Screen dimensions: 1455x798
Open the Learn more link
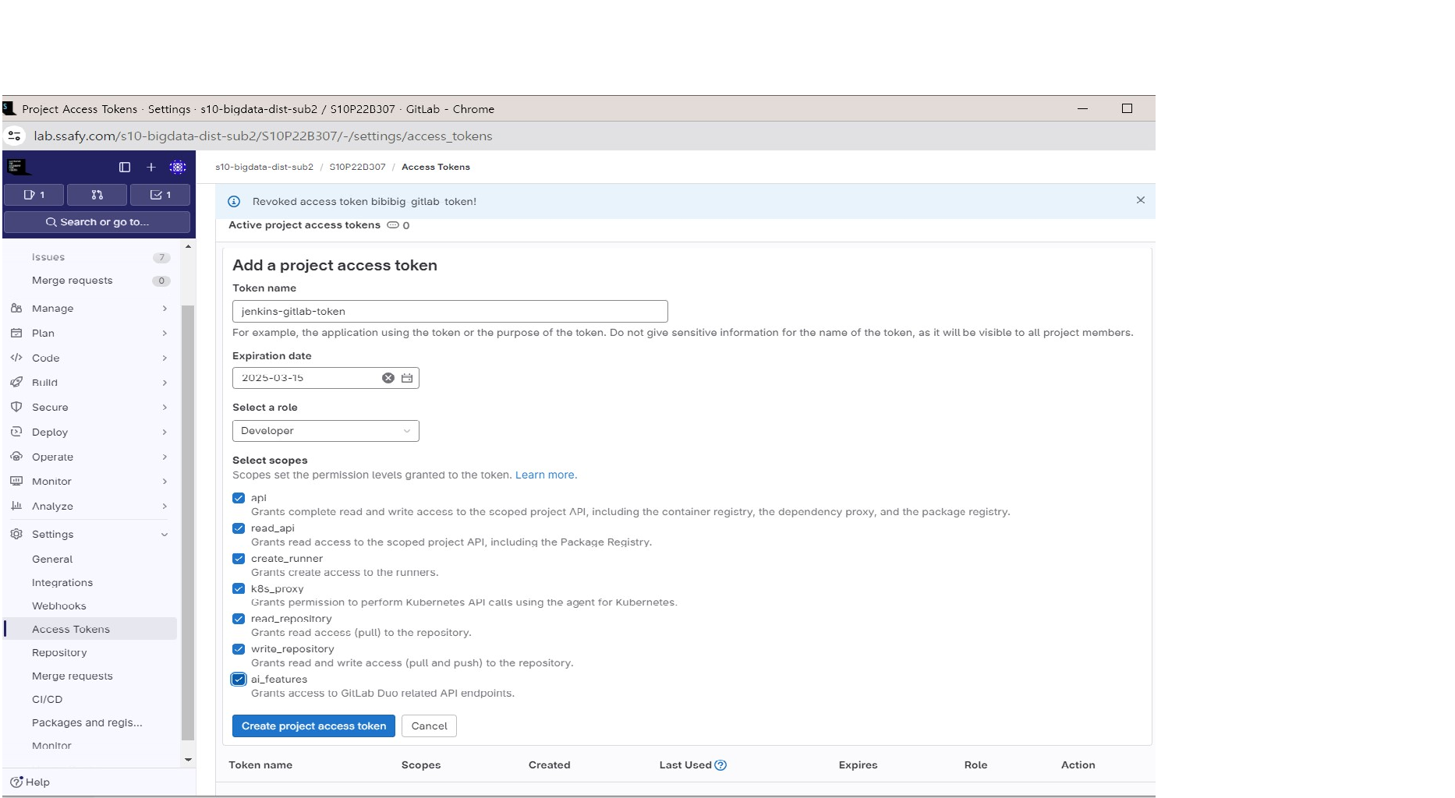pos(546,475)
